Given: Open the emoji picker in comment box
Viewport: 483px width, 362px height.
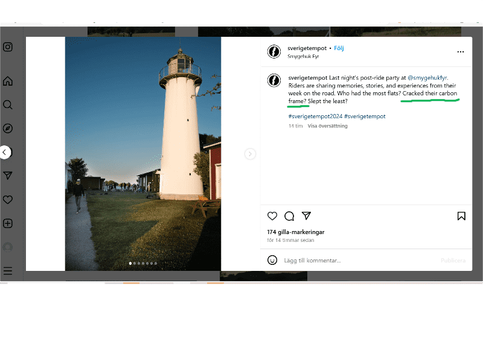Looking at the screenshot, I should (x=272, y=260).
